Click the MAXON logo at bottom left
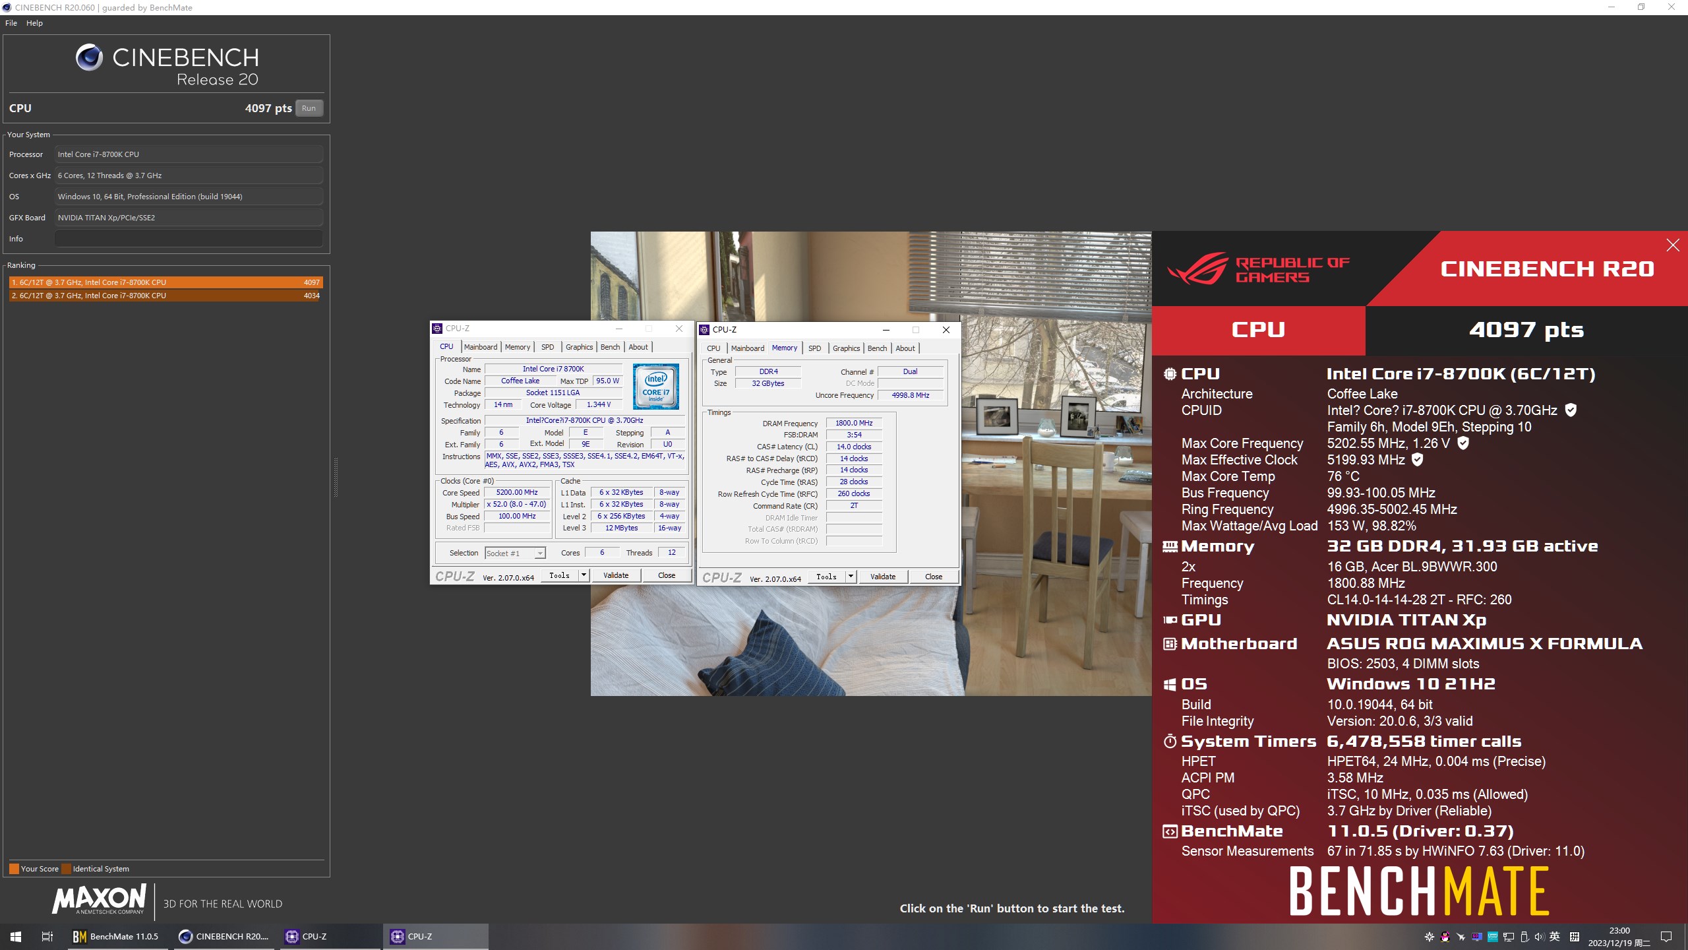Viewport: 1688px width, 950px height. click(100, 900)
